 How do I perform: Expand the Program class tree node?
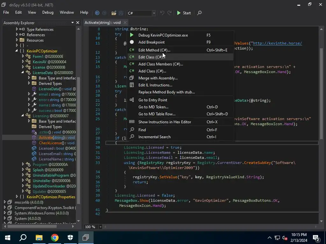pyautogui.click(x=23, y=165)
